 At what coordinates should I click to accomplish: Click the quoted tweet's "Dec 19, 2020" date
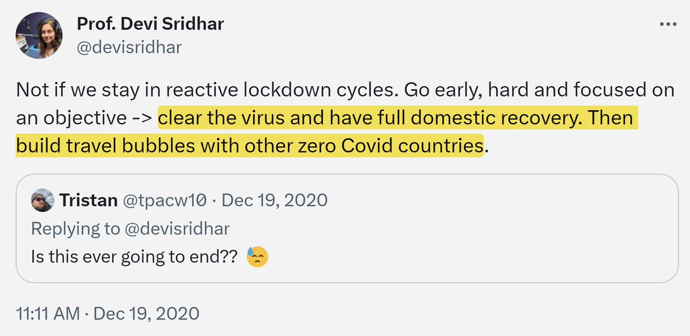tap(275, 200)
